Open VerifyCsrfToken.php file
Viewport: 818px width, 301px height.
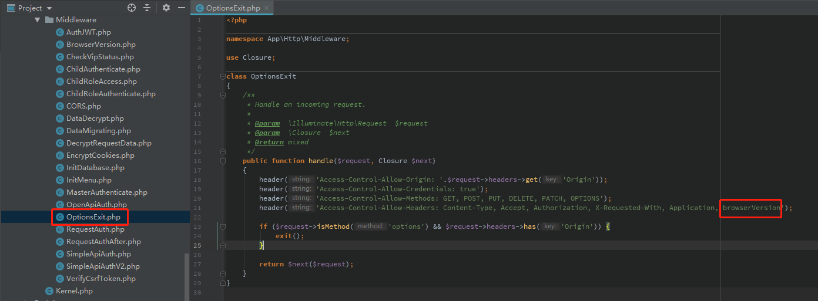point(101,279)
